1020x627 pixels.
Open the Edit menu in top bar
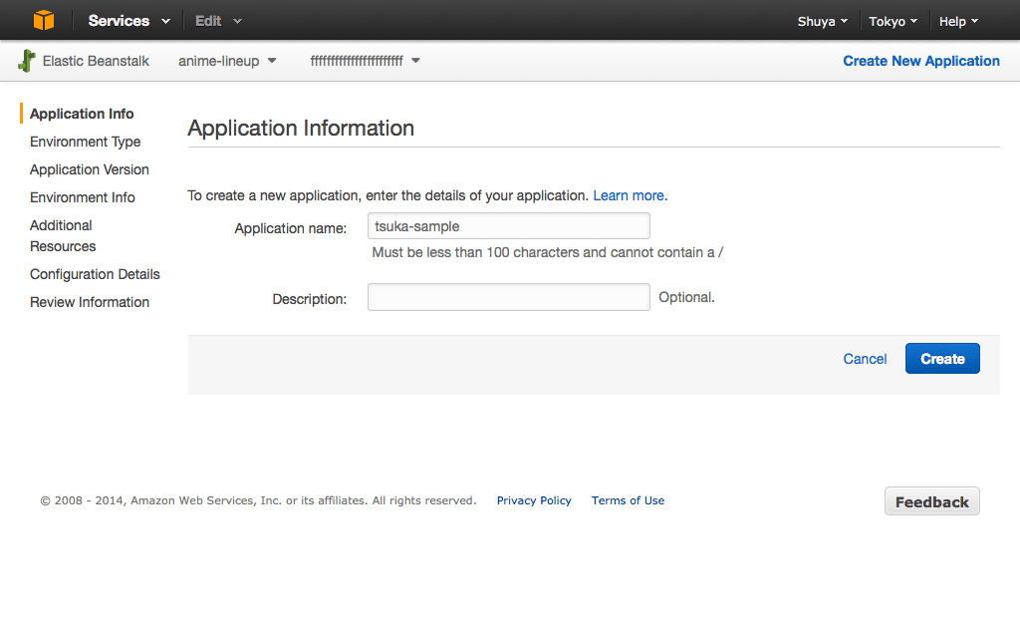click(218, 21)
